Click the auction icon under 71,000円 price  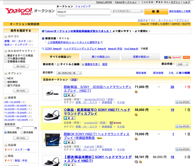(x=136, y=92)
